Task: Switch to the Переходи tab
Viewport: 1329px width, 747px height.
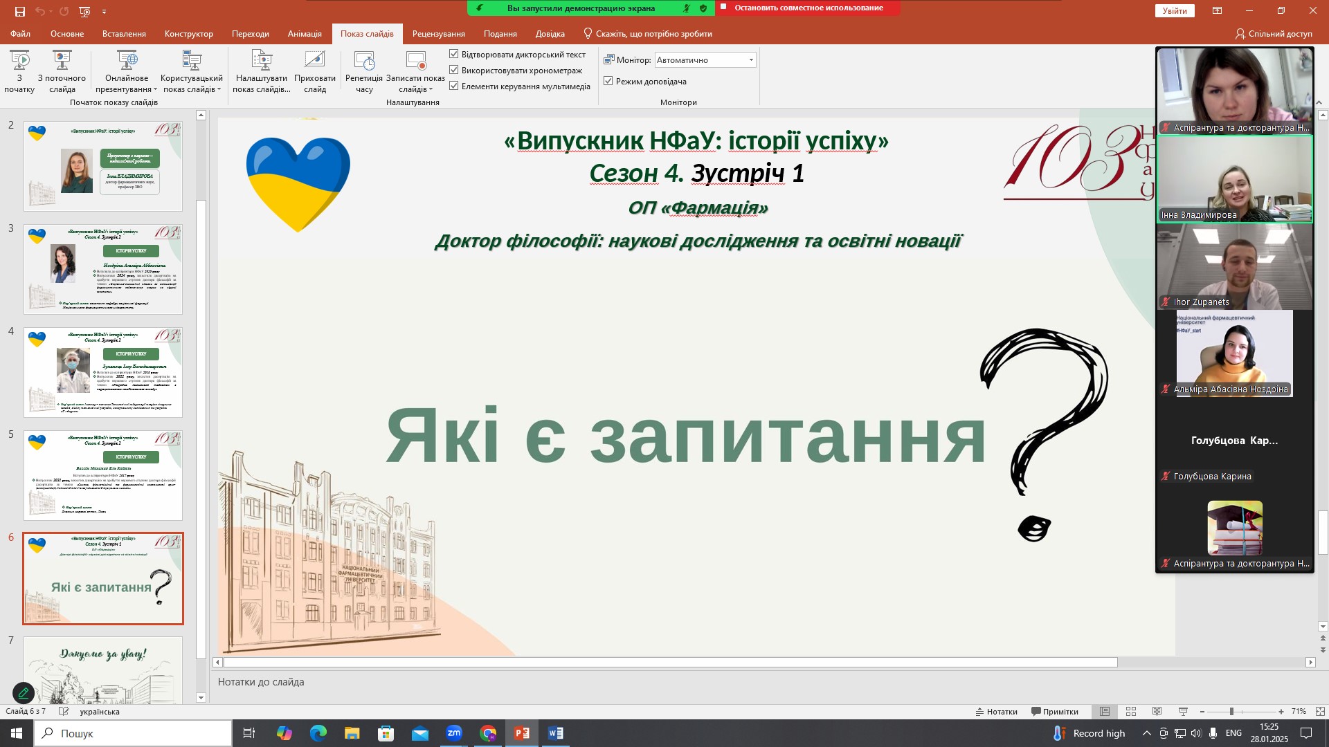Action: [251, 34]
